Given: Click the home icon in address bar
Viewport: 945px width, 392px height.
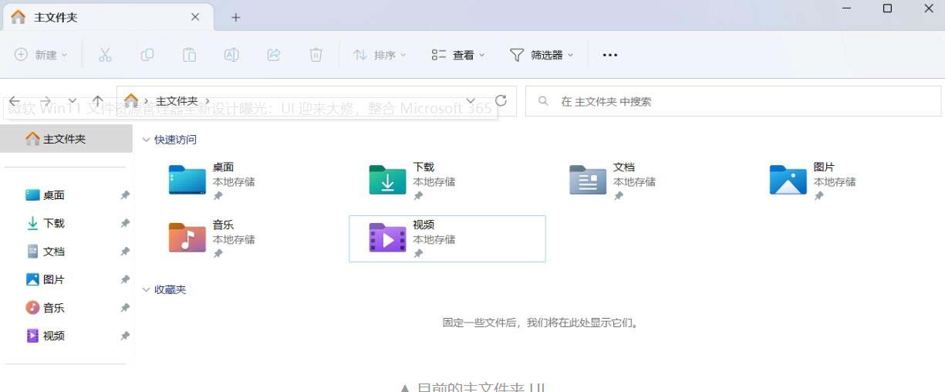Looking at the screenshot, I should click(131, 100).
